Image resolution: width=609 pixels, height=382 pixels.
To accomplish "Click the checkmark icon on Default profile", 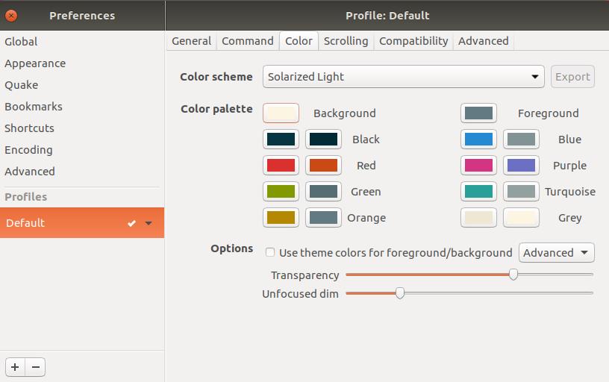I will [131, 223].
